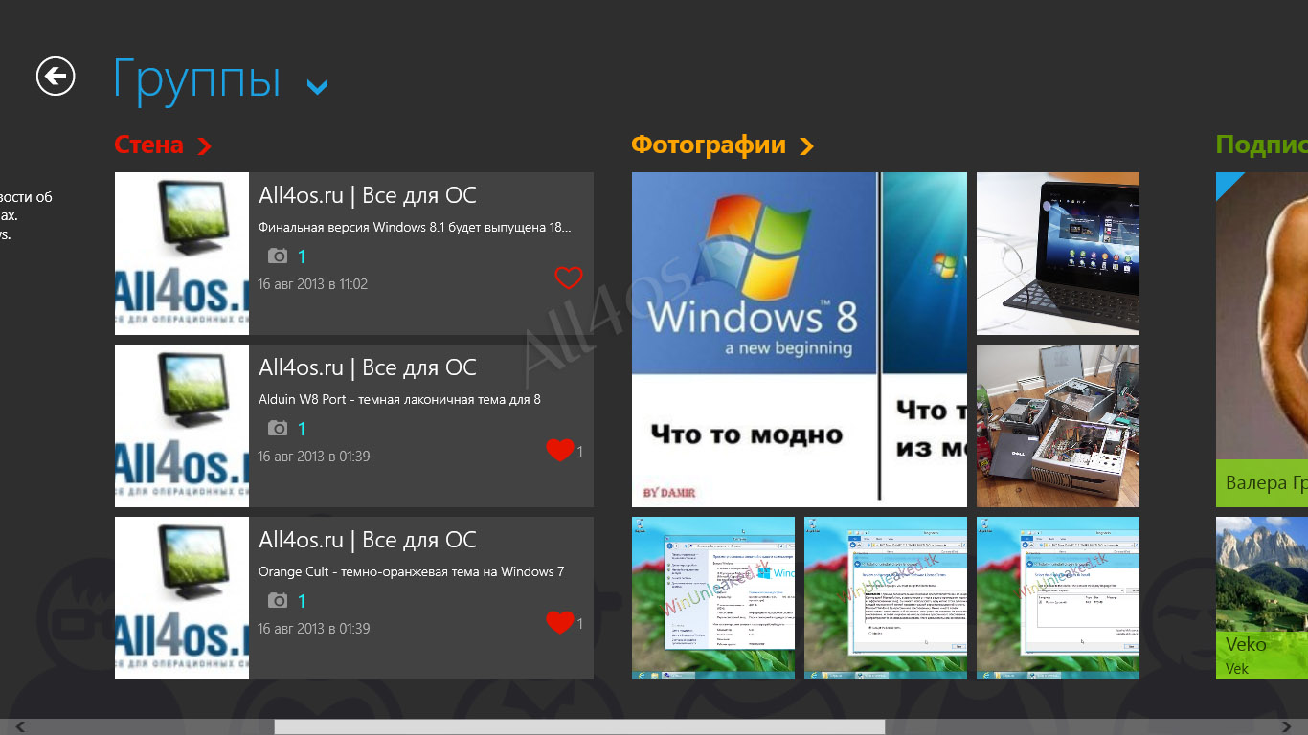1308x735 pixels.
Task: Open 'All4os.ru | Все для ОС' title on Windows 8.1 post
Action: (368, 195)
